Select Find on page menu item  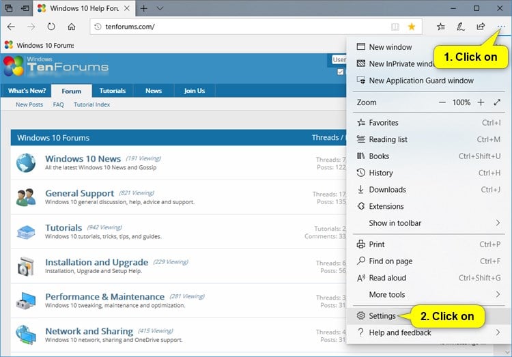tap(429, 261)
